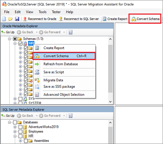
Task: Expand the Assemblies folder node
Action: click(x=20, y=141)
